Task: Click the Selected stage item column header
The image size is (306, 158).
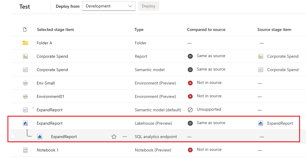Action: pos(55,29)
